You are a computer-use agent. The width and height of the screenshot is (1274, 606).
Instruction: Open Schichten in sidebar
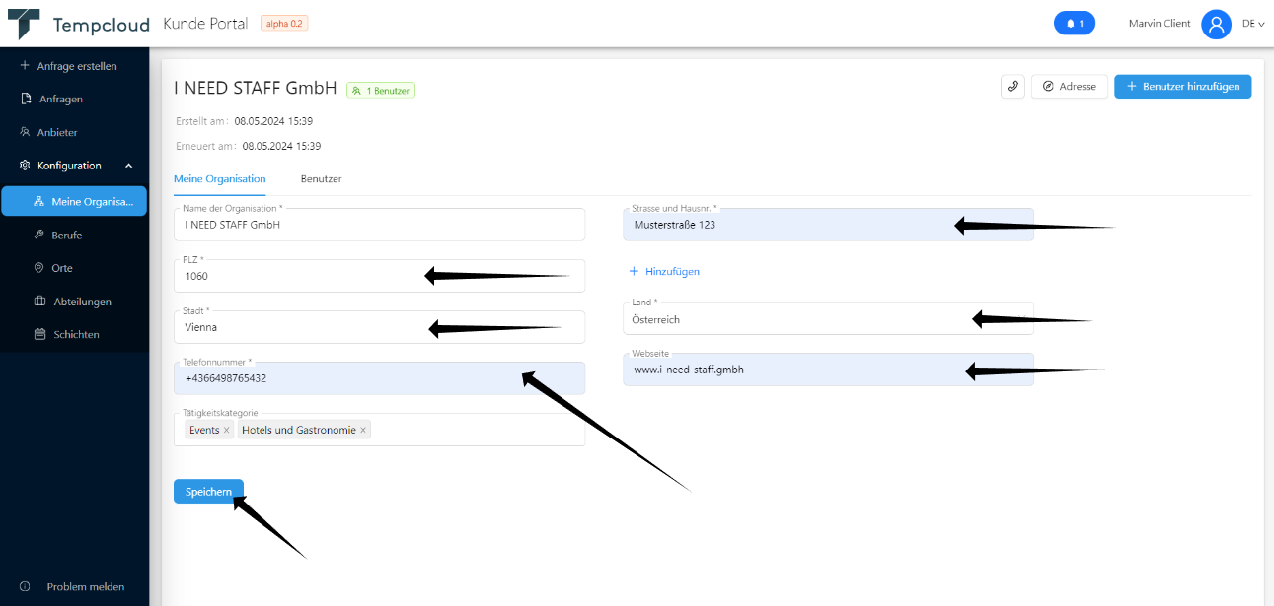(x=74, y=334)
